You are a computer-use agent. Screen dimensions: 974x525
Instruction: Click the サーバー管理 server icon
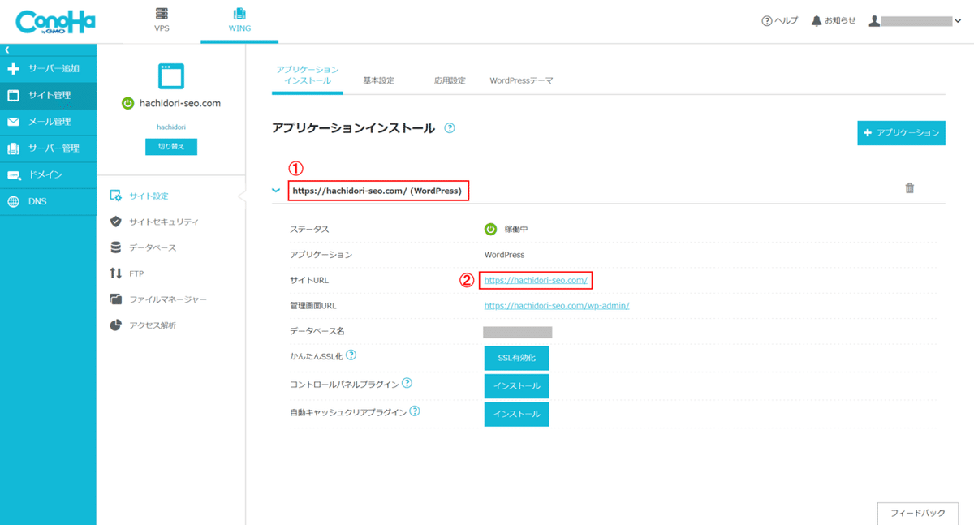[x=13, y=148]
